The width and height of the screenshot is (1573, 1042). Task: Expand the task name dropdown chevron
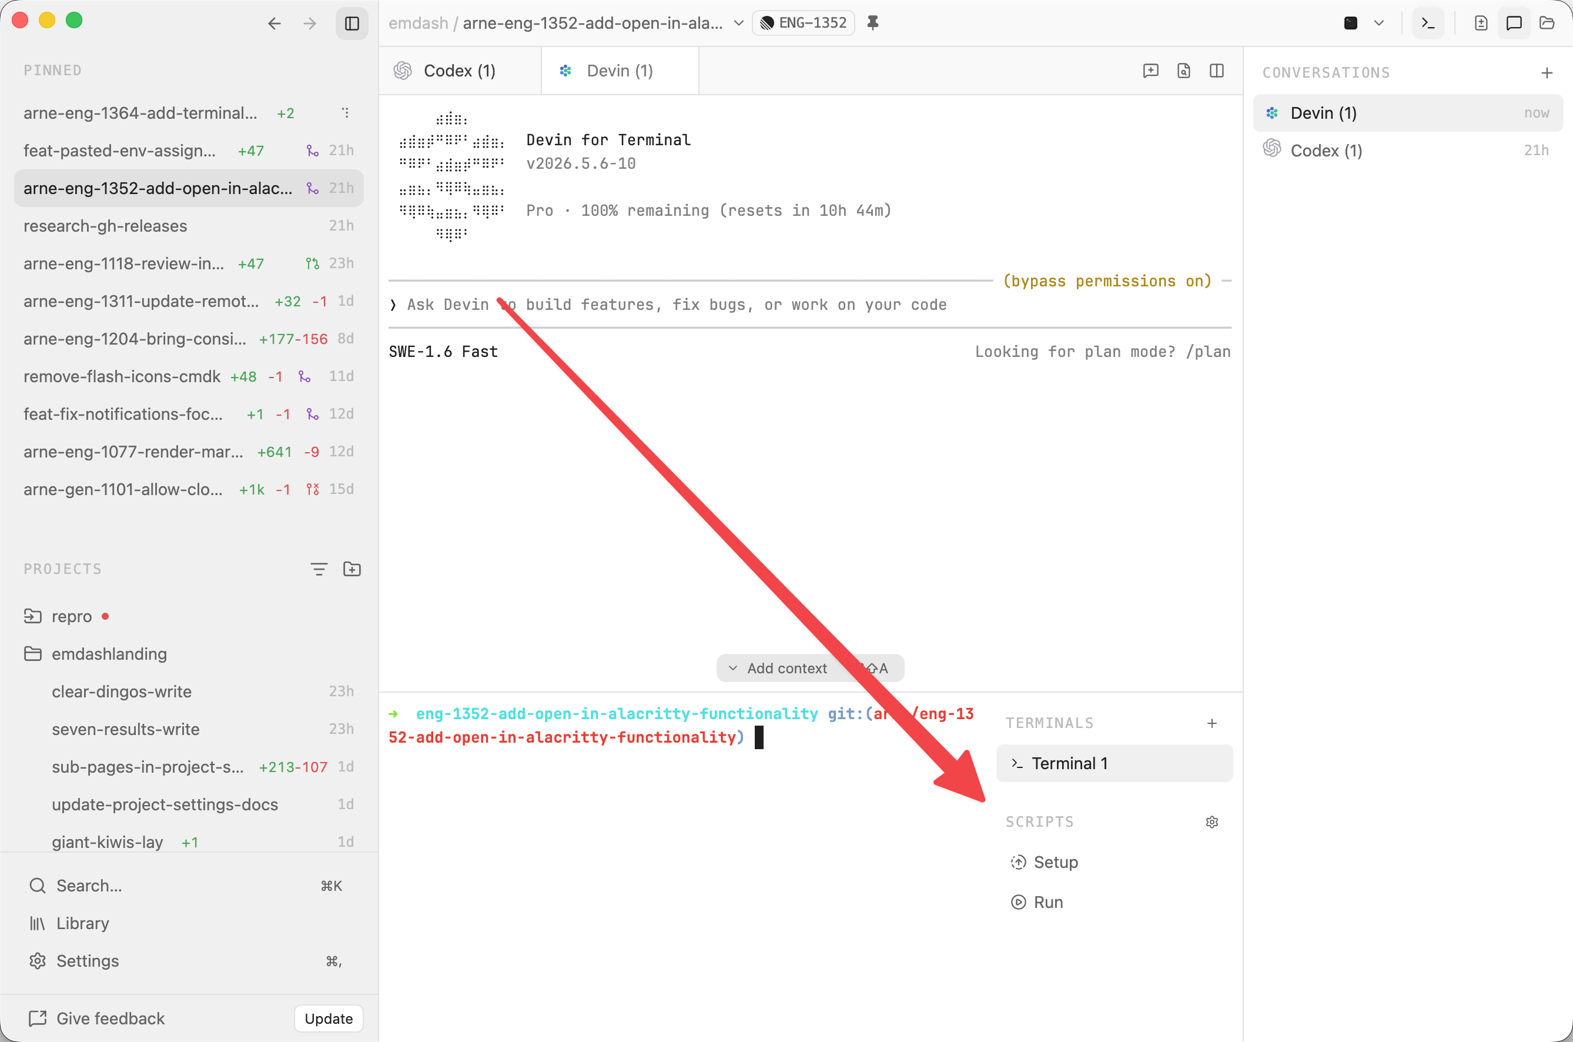coord(738,24)
